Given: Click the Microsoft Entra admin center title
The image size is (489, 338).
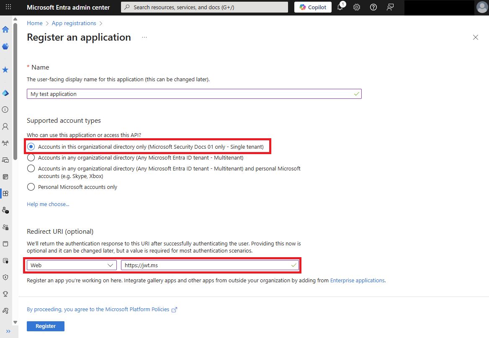Looking at the screenshot, I should point(68,7).
